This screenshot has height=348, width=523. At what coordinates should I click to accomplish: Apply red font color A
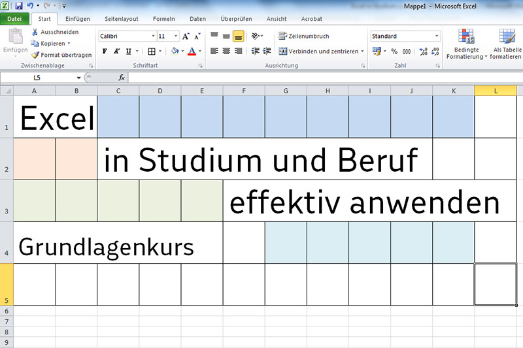tap(192, 52)
